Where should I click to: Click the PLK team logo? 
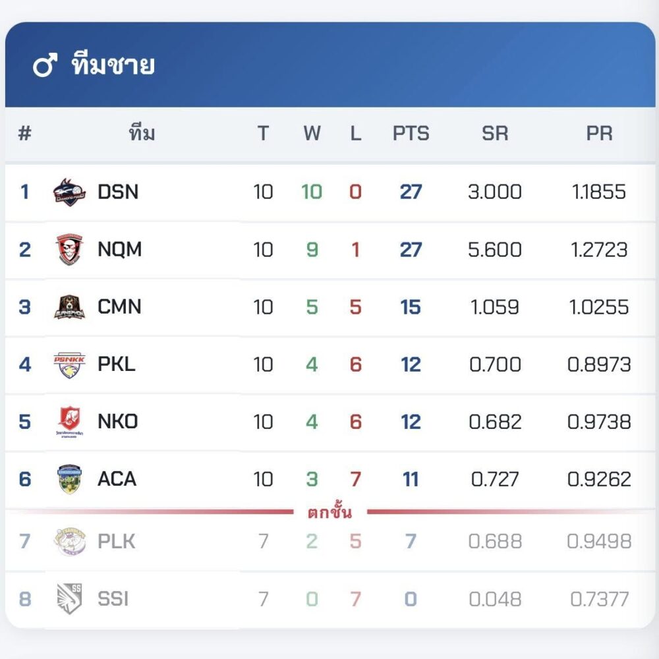69,542
